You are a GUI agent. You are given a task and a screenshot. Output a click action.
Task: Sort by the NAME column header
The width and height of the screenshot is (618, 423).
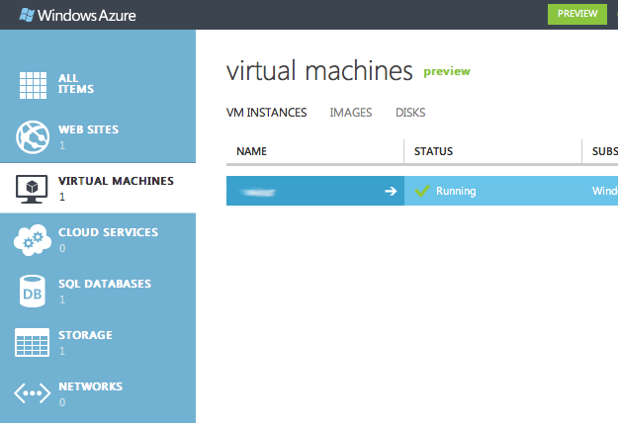251,151
